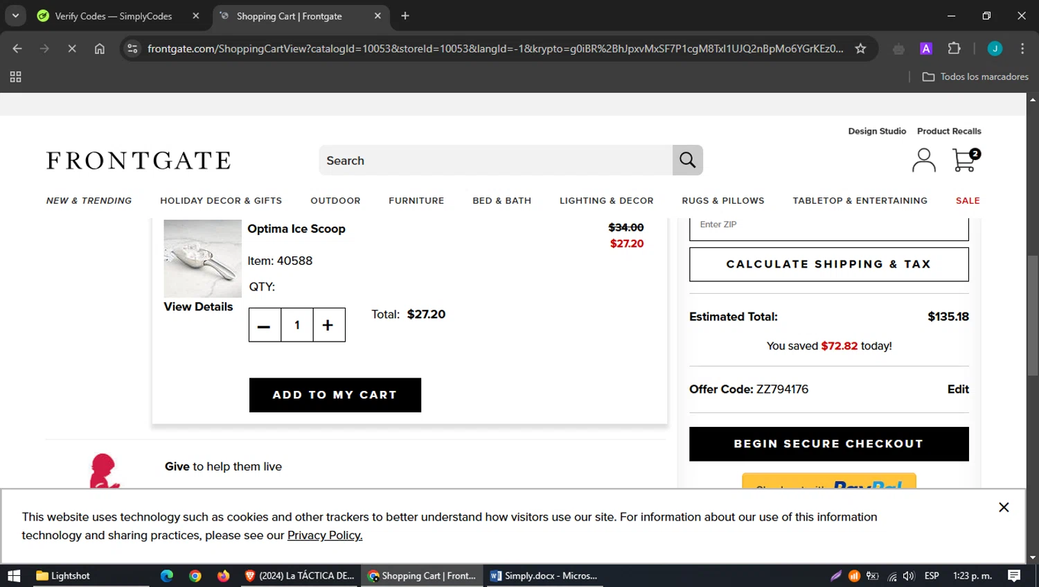Click the Frontgate search magnifier icon
This screenshot has height=587, width=1039.
[687, 160]
